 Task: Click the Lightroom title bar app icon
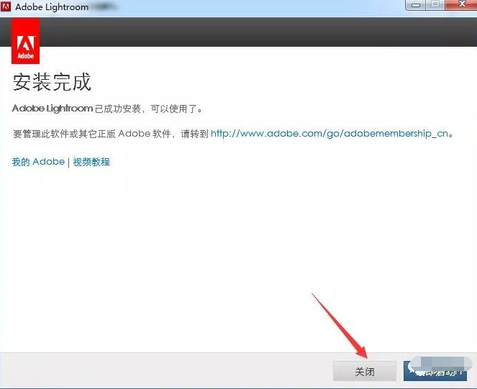pyautogui.click(x=6, y=6)
